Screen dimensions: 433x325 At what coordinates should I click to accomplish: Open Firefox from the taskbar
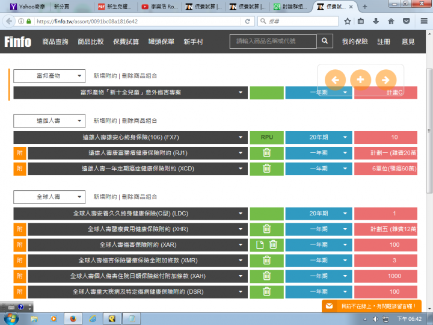coord(73,319)
